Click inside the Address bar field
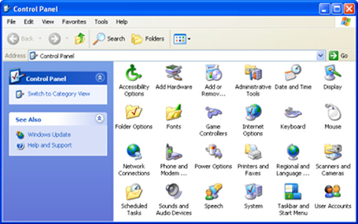The image size is (358, 224). click(x=175, y=56)
